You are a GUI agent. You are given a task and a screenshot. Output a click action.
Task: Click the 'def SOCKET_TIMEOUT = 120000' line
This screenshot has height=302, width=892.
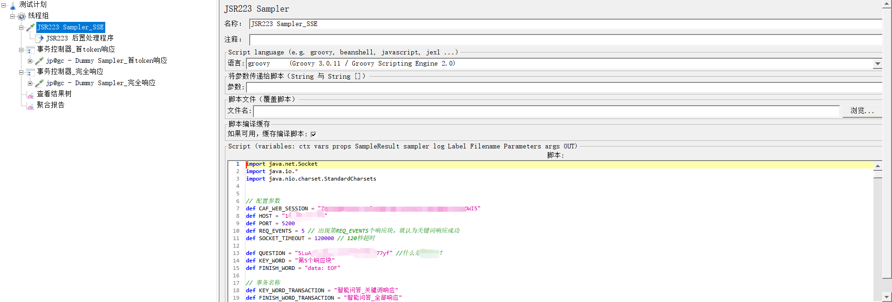310,238
